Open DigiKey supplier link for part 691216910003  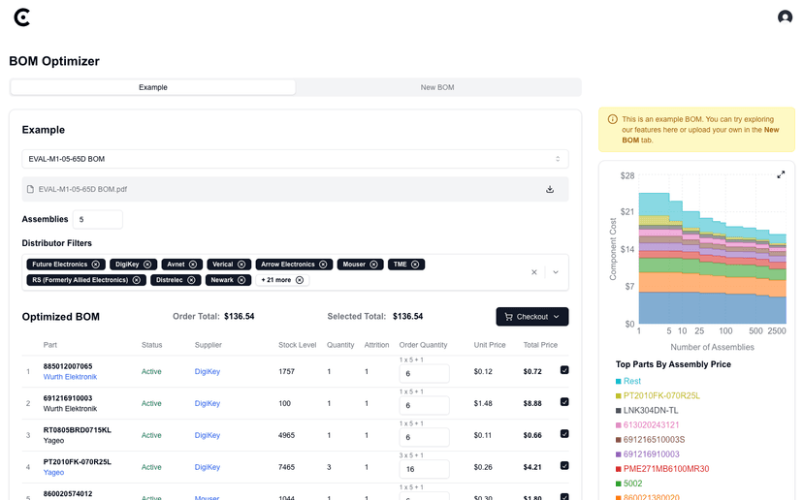pos(208,403)
